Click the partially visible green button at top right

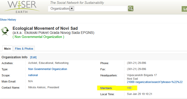(184, 9)
